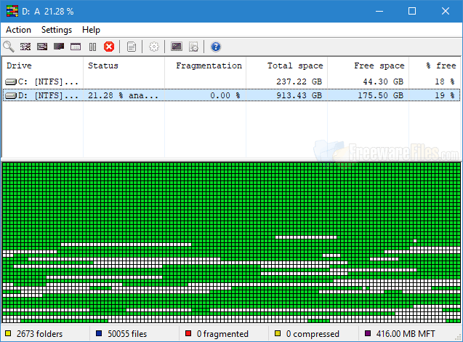The image size is (463, 342).
Task: Minimize the UltraDefrag window
Action: coord(379,11)
